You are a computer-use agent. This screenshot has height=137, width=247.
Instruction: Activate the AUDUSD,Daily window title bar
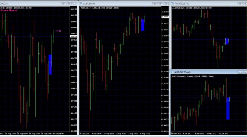click(x=205, y=3)
